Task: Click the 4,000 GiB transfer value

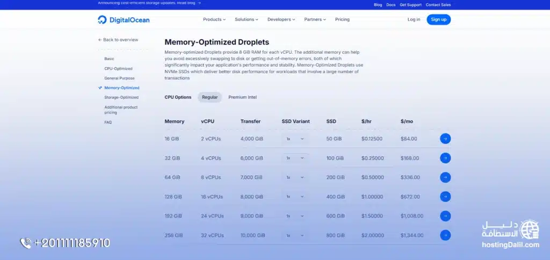Action: click(x=252, y=139)
